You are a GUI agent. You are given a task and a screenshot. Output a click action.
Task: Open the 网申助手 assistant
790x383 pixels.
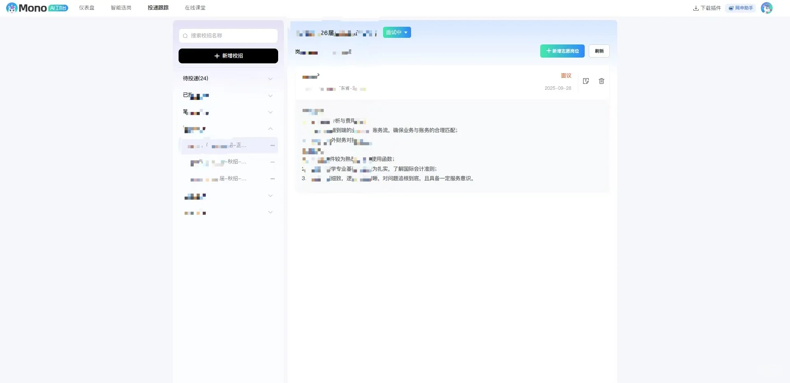[x=741, y=8]
